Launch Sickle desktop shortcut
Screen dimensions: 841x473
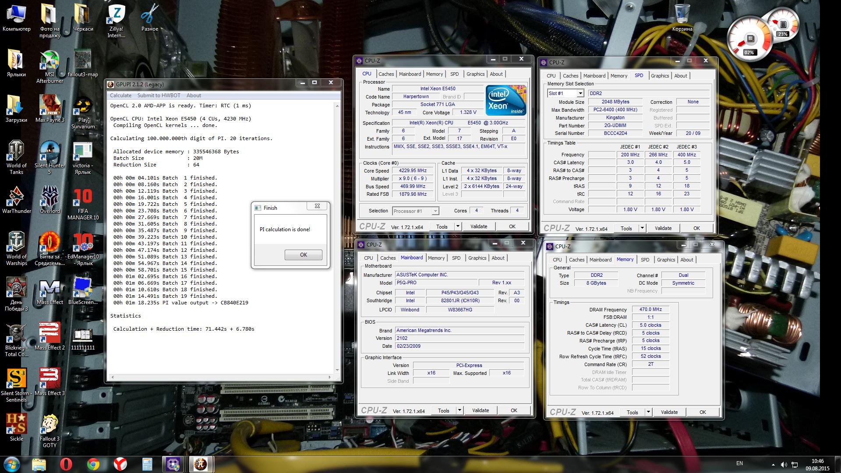[x=17, y=428]
